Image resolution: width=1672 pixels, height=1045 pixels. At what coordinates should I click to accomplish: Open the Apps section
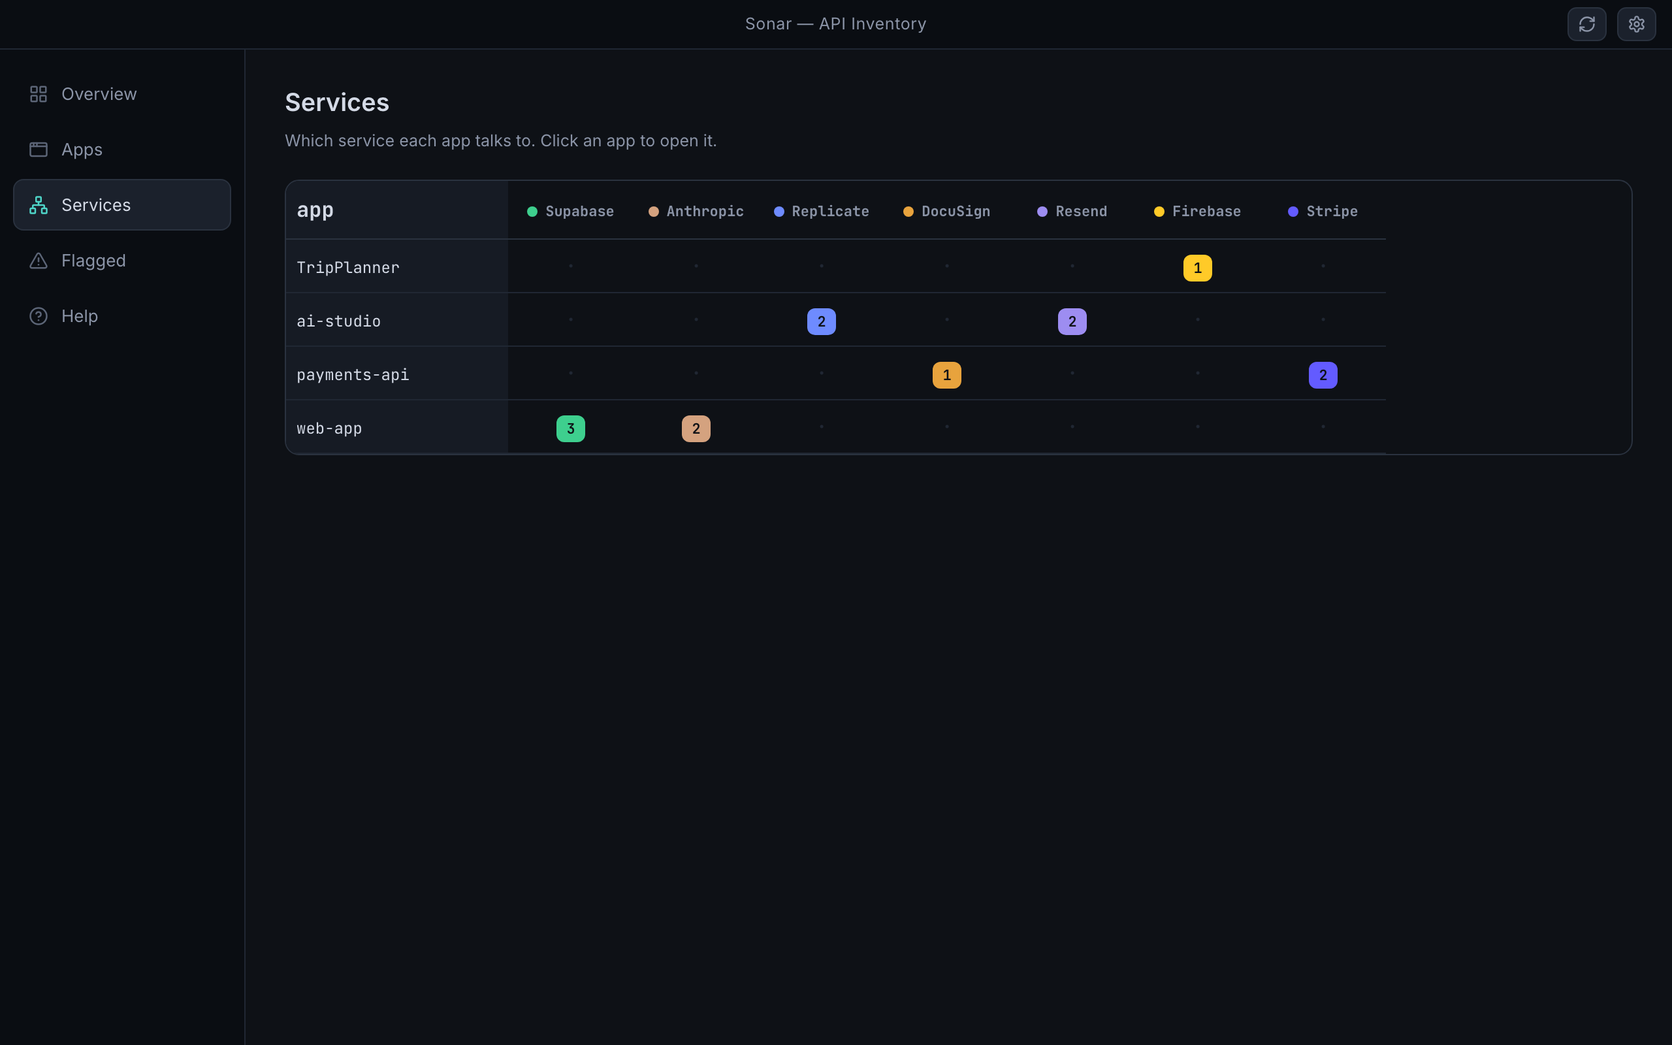(122, 150)
